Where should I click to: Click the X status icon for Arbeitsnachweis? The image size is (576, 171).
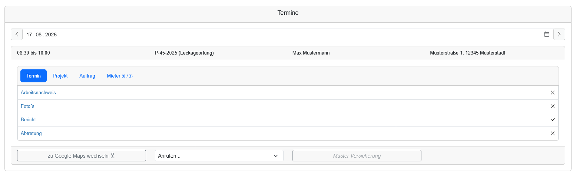553,93
